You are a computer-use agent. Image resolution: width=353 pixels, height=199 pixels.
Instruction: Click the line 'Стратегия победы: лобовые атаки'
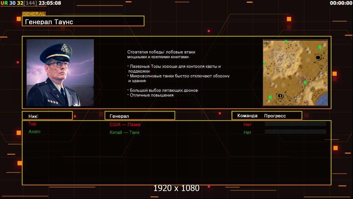(161, 52)
